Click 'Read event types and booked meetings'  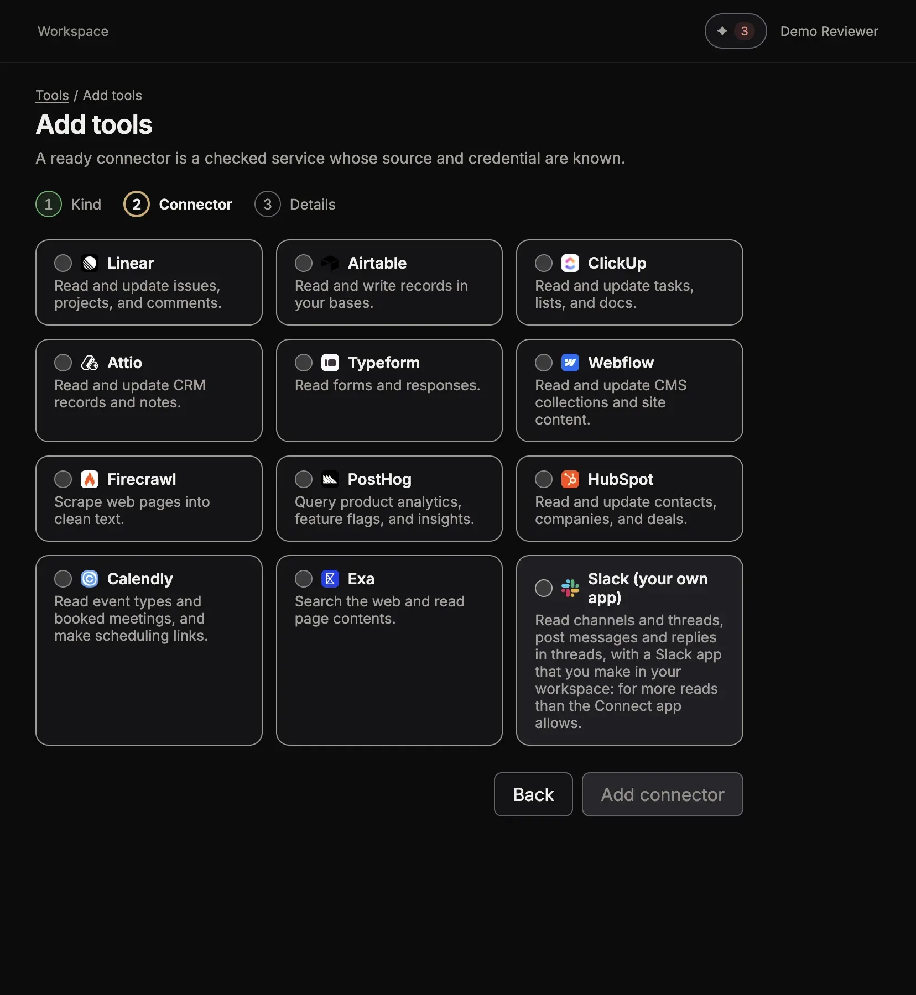[x=131, y=619]
